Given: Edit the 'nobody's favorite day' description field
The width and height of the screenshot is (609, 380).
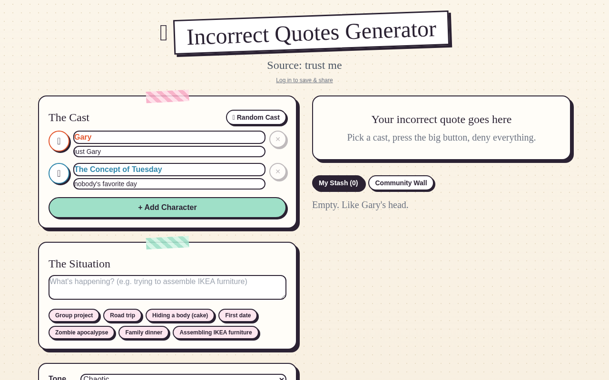Looking at the screenshot, I should (169, 184).
